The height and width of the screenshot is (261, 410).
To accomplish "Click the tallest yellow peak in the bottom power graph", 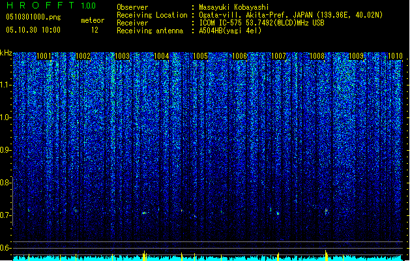I will (326, 255).
